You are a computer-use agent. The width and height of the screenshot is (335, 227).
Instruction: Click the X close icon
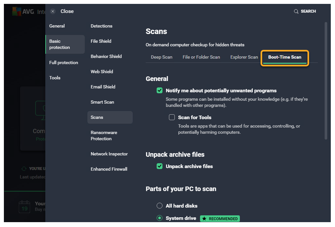coord(53,11)
